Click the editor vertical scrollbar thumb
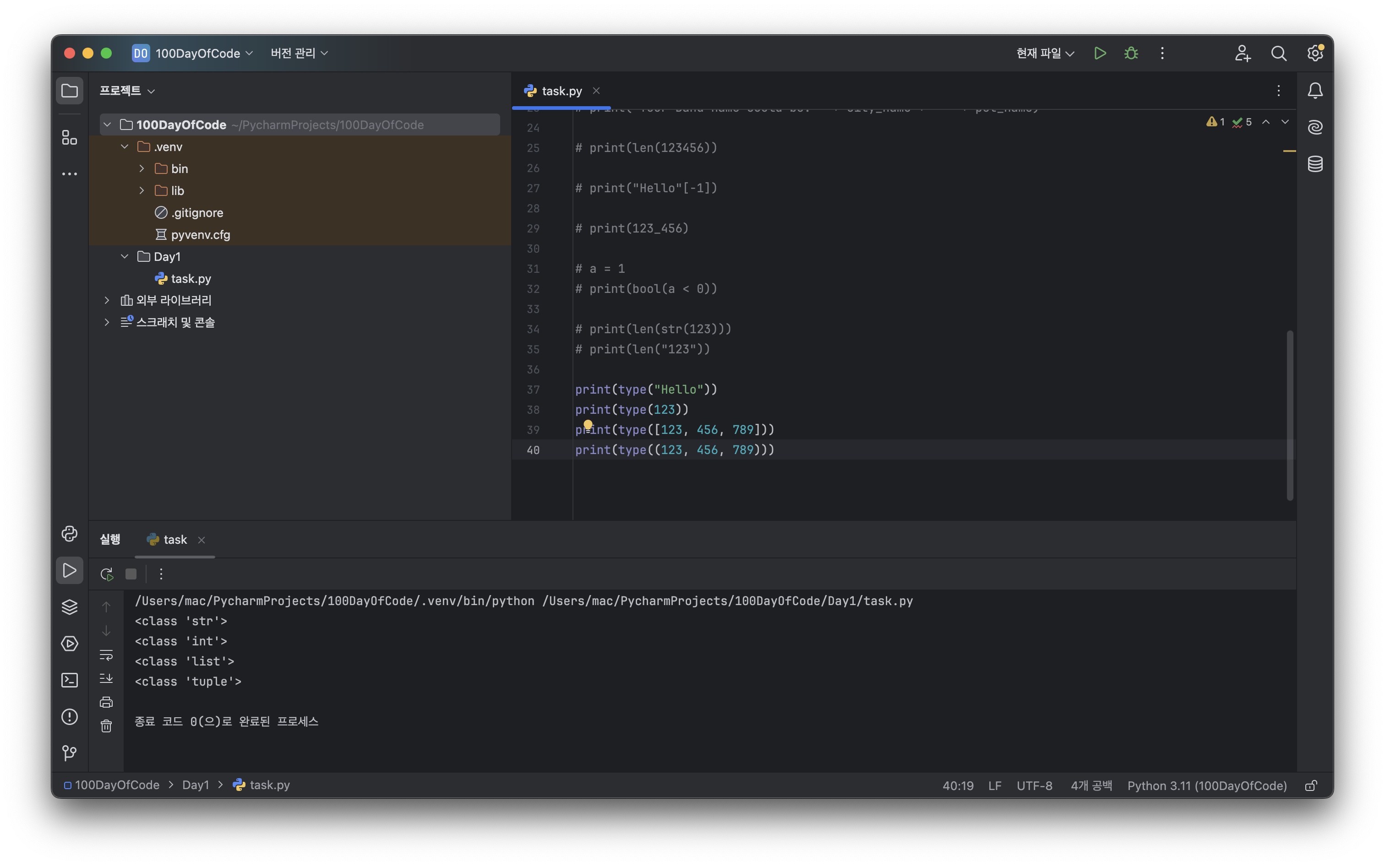 1289,415
